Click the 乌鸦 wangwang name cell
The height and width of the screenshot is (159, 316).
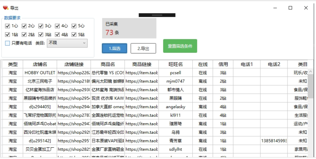(x=175, y=132)
